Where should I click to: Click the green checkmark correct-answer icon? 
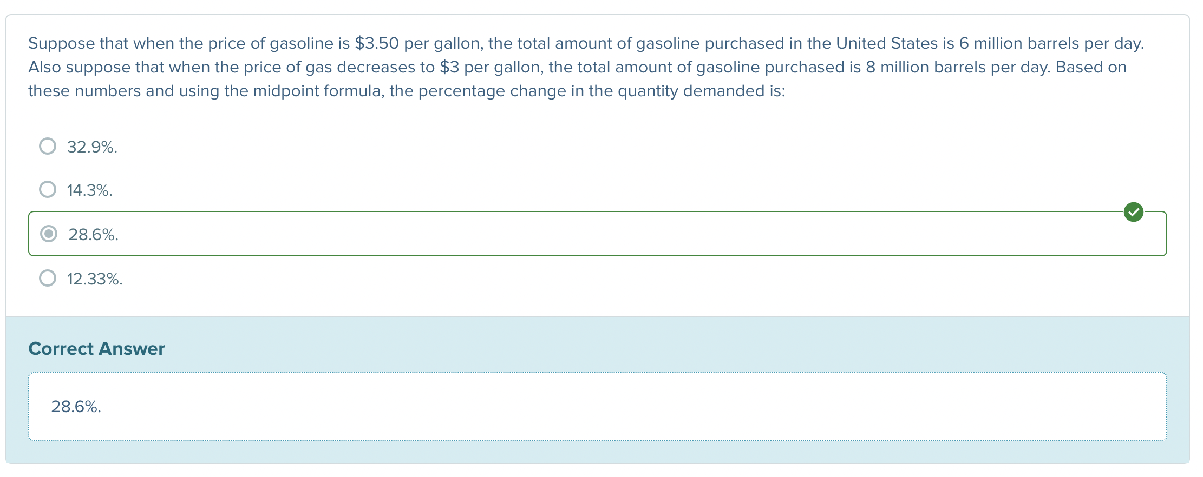(x=1133, y=212)
